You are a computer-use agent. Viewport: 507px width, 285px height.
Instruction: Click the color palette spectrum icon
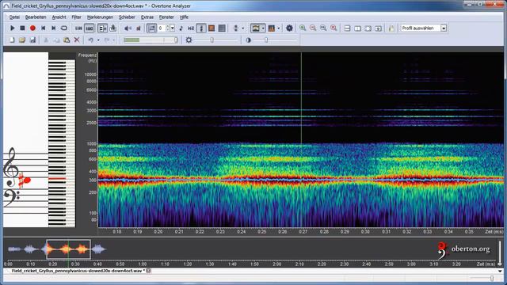(x=271, y=28)
